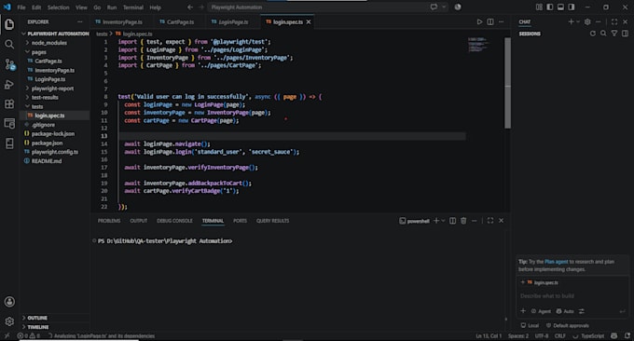Screen dimensions: 634x341
Task: Configure tools in the chat input
Action: pos(582,311)
